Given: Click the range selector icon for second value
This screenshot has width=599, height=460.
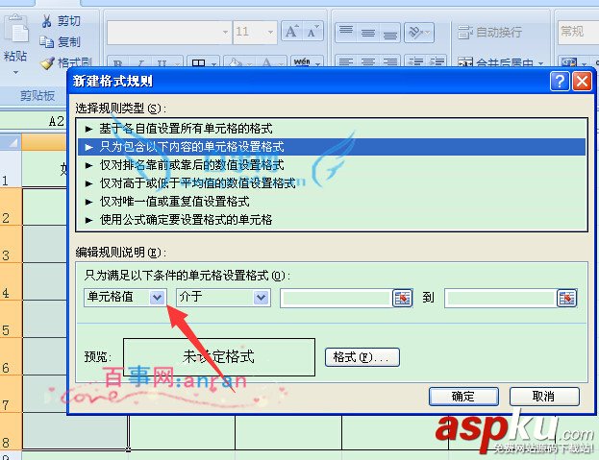Looking at the screenshot, I should 567,298.
